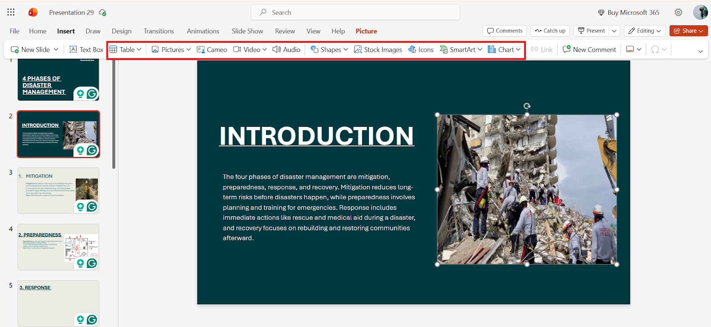Expand the ribbon options chevron
Image resolution: width=711 pixels, height=327 pixels.
click(700, 51)
